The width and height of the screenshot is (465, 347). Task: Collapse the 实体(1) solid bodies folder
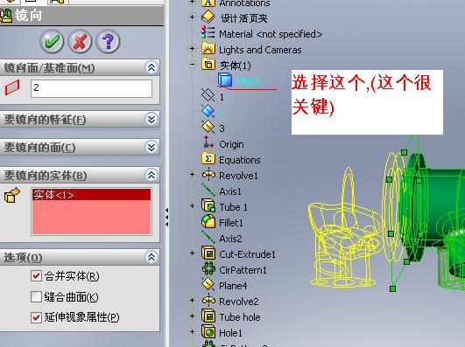point(192,65)
